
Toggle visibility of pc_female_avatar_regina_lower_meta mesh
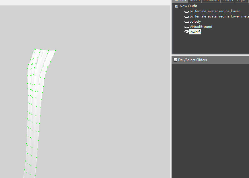pyautogui.click(x=186, y=17)
